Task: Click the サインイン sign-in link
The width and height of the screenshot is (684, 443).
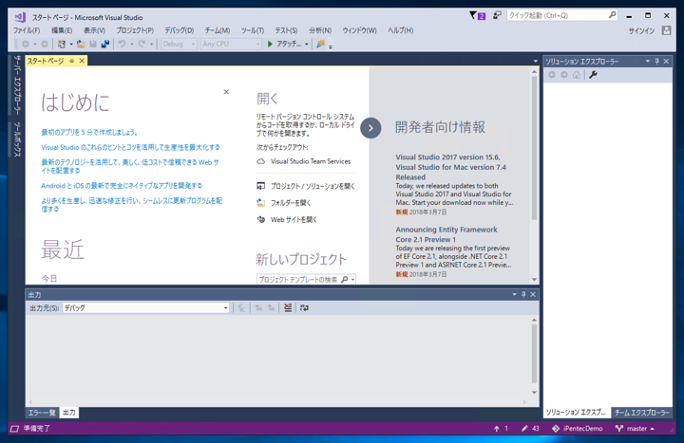Action: pyautogui.click(x=641, y=31)
